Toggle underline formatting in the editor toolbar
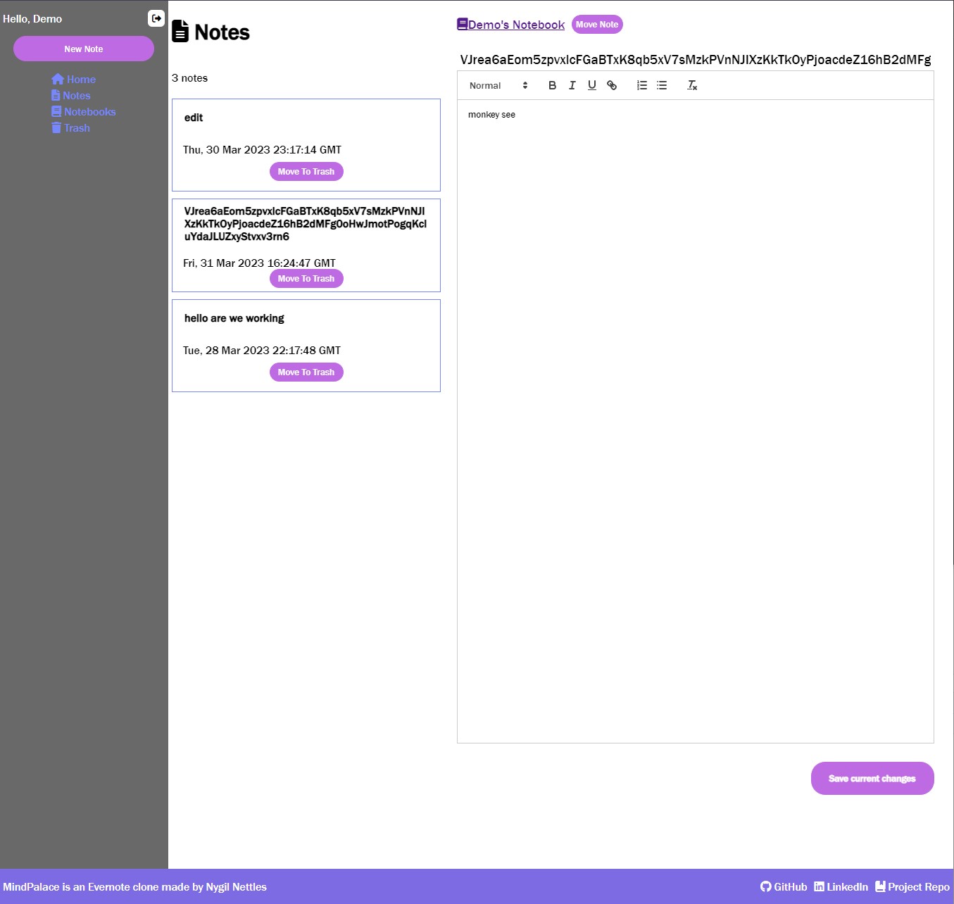 591,85
